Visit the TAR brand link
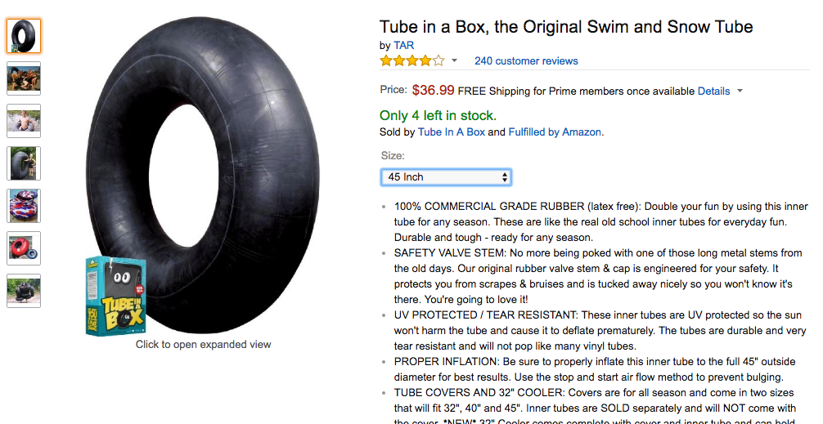The width and height of the screenshot is (823, 424). click(404, 46)
